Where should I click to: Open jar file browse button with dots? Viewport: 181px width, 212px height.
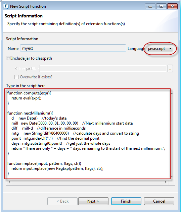[x=170, y=69]
